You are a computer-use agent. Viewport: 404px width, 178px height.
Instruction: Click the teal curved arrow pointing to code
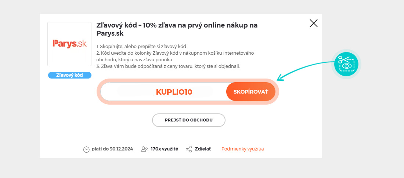305,70
